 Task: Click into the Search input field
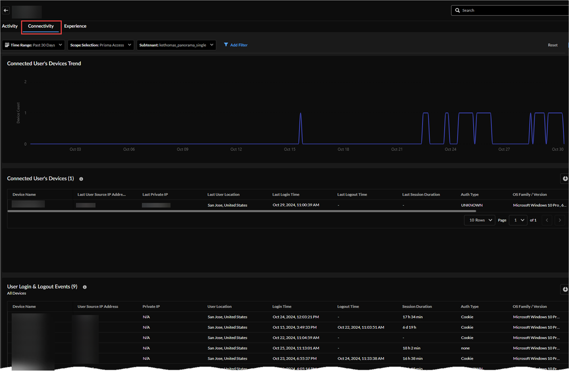coord(512,10)
